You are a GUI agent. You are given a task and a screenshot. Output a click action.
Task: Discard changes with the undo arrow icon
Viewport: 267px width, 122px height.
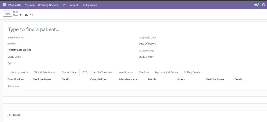click(x=31, y=15)
